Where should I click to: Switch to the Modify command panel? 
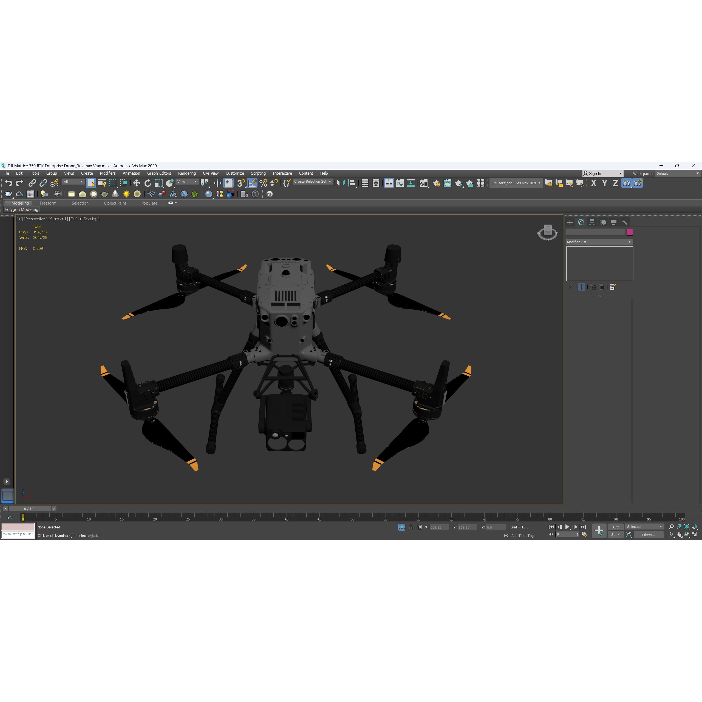pos(581,222)
